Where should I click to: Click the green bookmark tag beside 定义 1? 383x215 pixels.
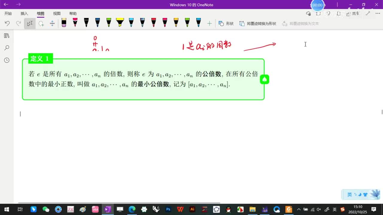click(265, 79)
